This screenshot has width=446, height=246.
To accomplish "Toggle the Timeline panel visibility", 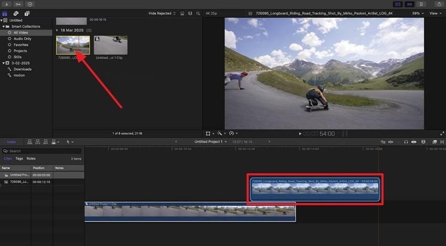I will [x=409, y=4].
